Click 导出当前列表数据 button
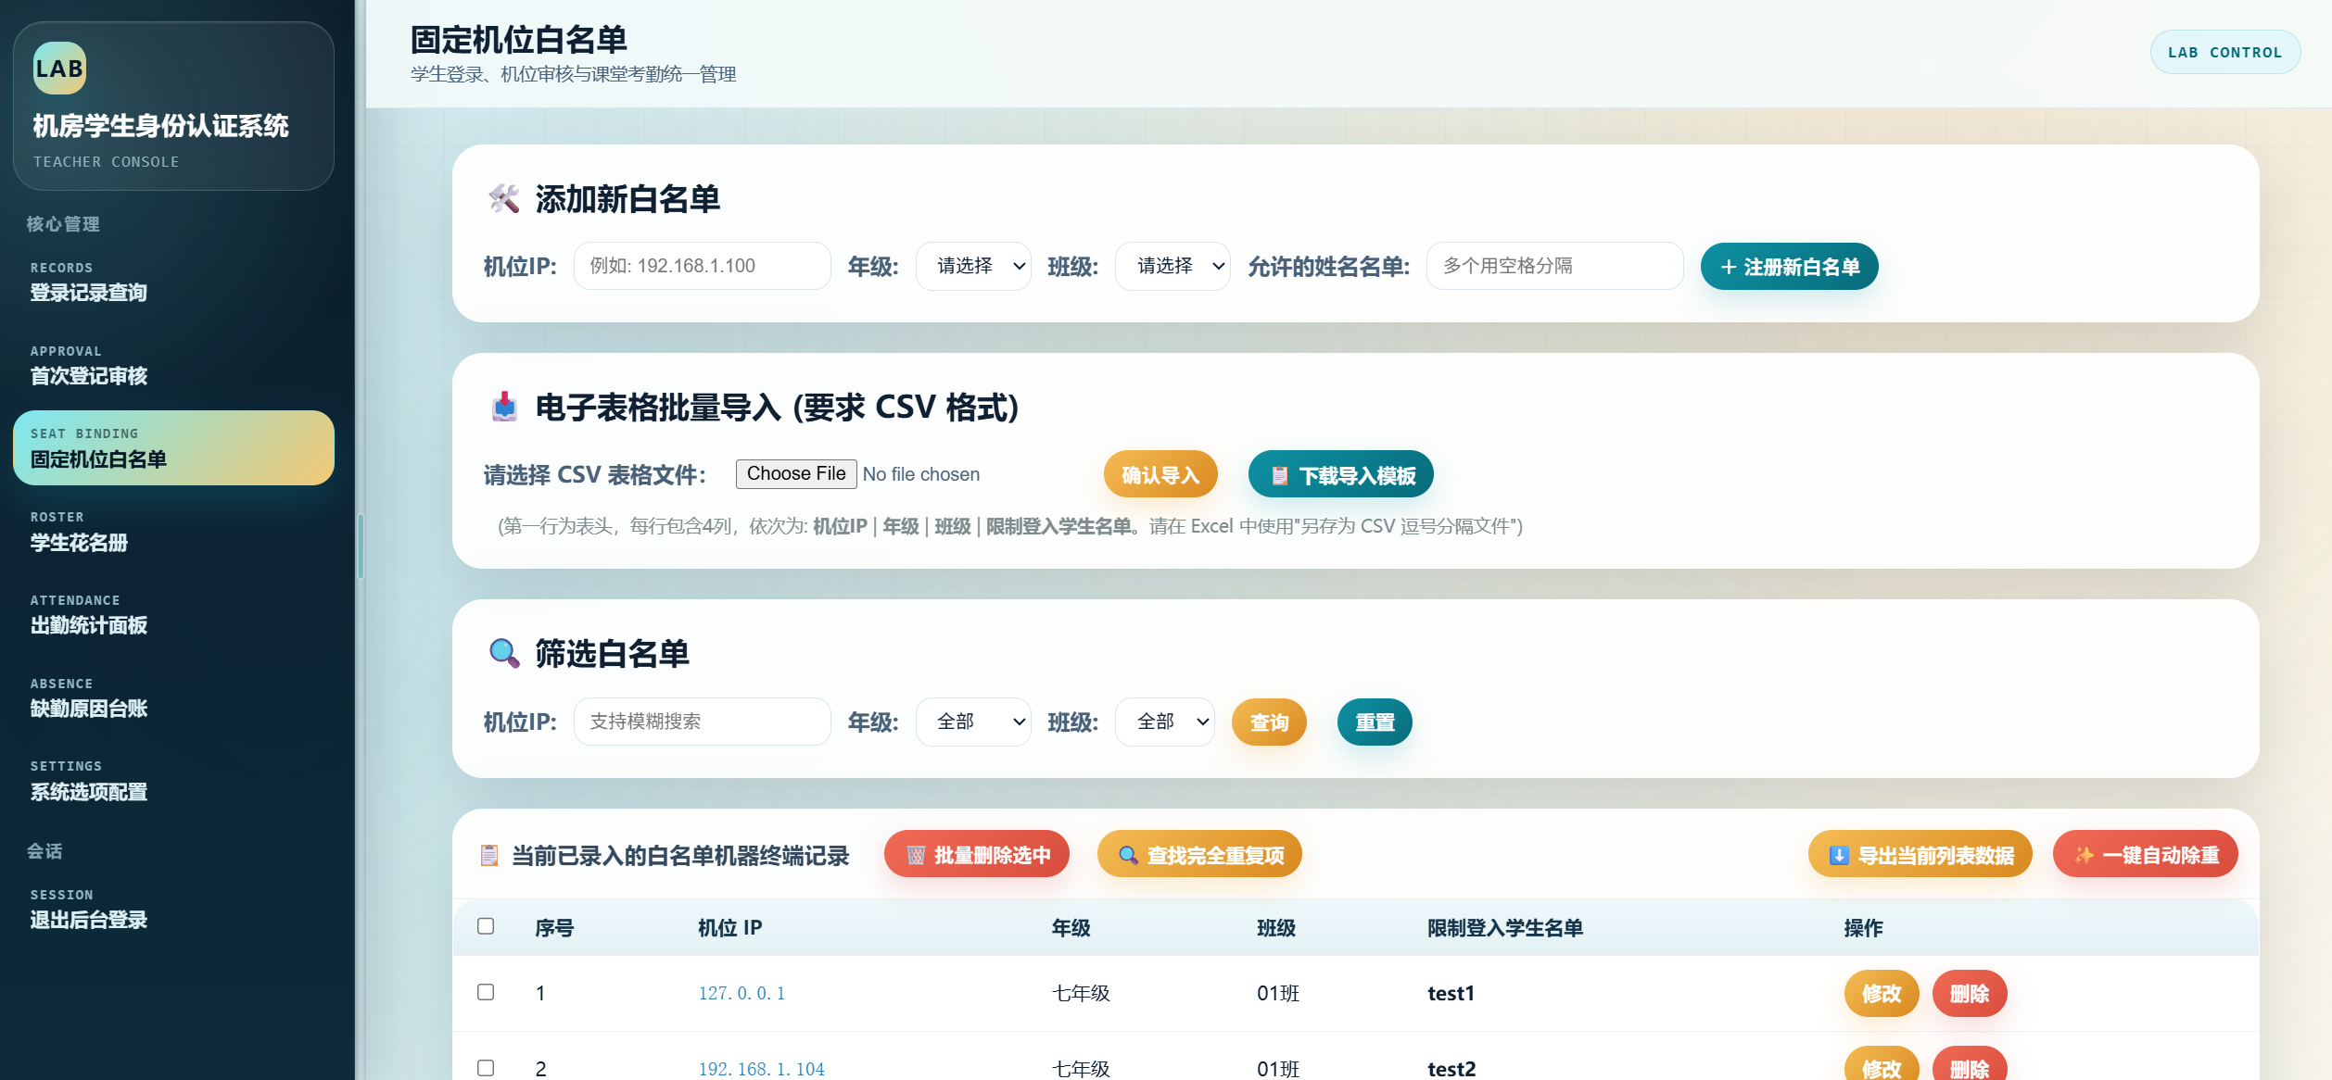The height and width of the screenshot is (1080, 2332). click(x=1920, y=854)
